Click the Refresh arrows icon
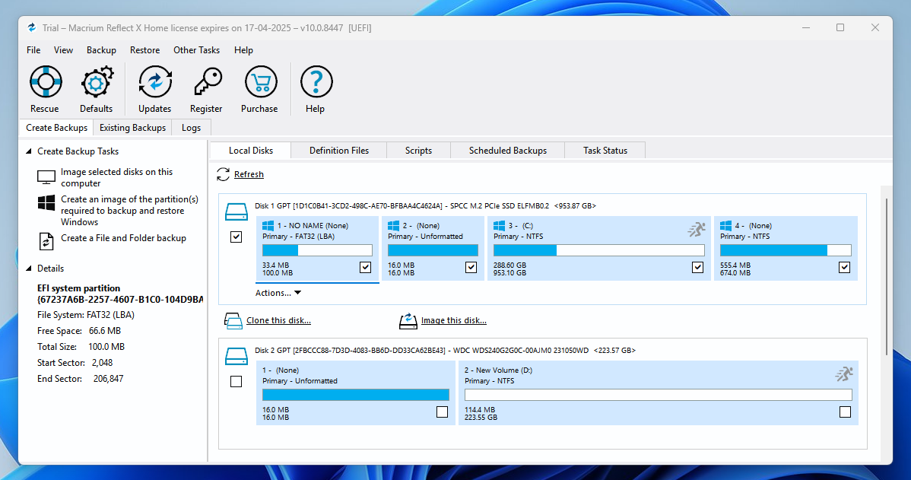 pos(223,174)
